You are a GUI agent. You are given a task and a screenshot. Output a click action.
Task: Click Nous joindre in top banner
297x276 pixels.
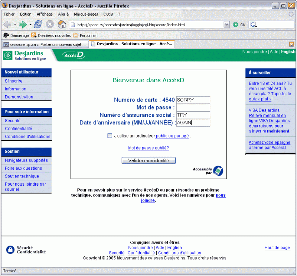click(254, 51)
